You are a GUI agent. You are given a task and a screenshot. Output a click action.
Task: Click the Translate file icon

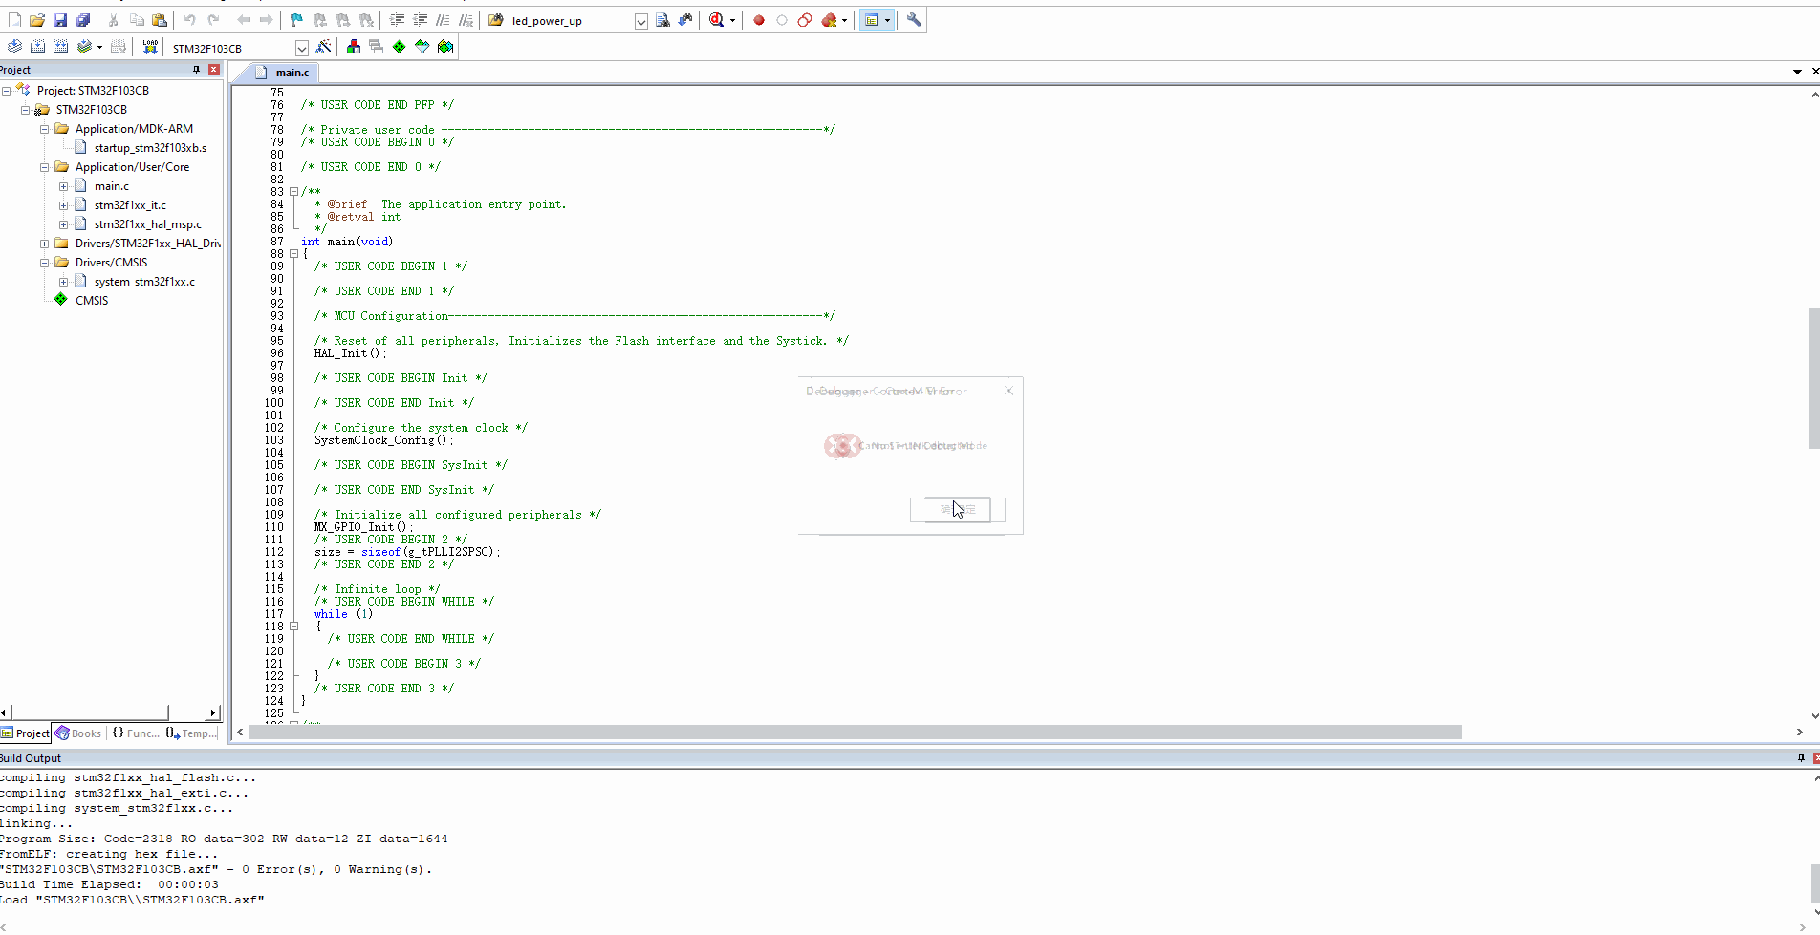[x=14, y=47]
